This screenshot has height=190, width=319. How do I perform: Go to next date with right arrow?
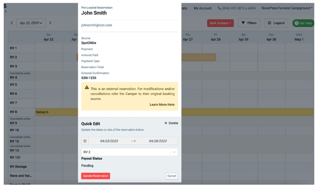[50, 23]
